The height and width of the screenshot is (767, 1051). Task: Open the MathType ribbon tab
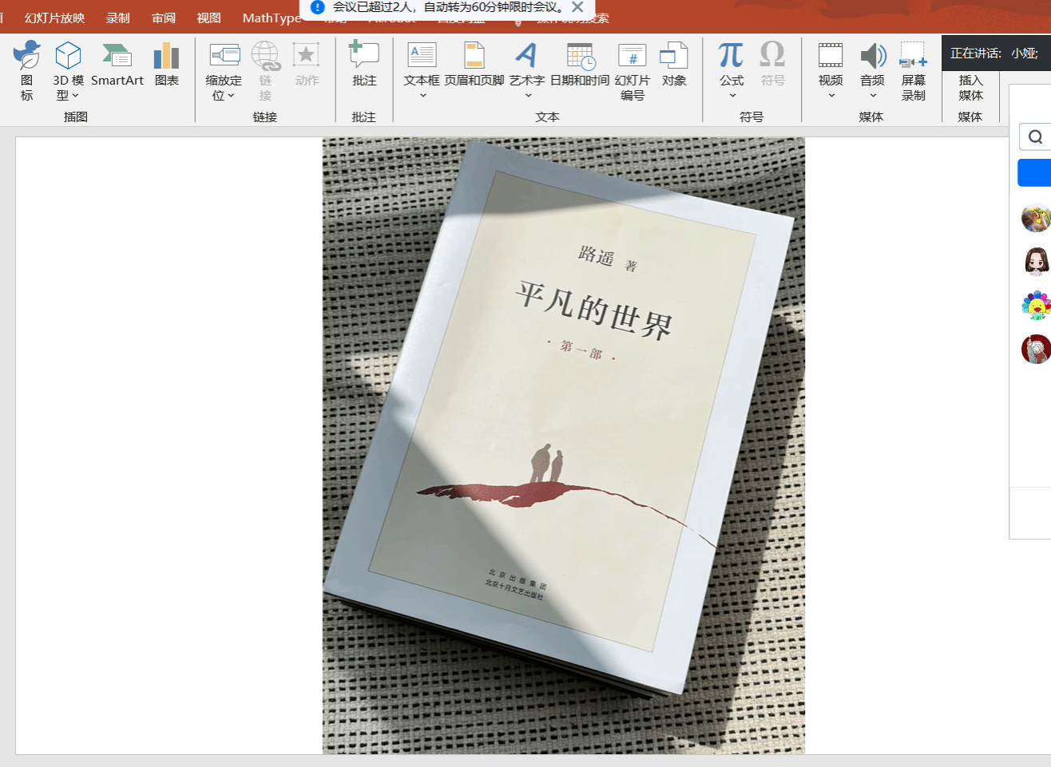click(x=272, y=18)
